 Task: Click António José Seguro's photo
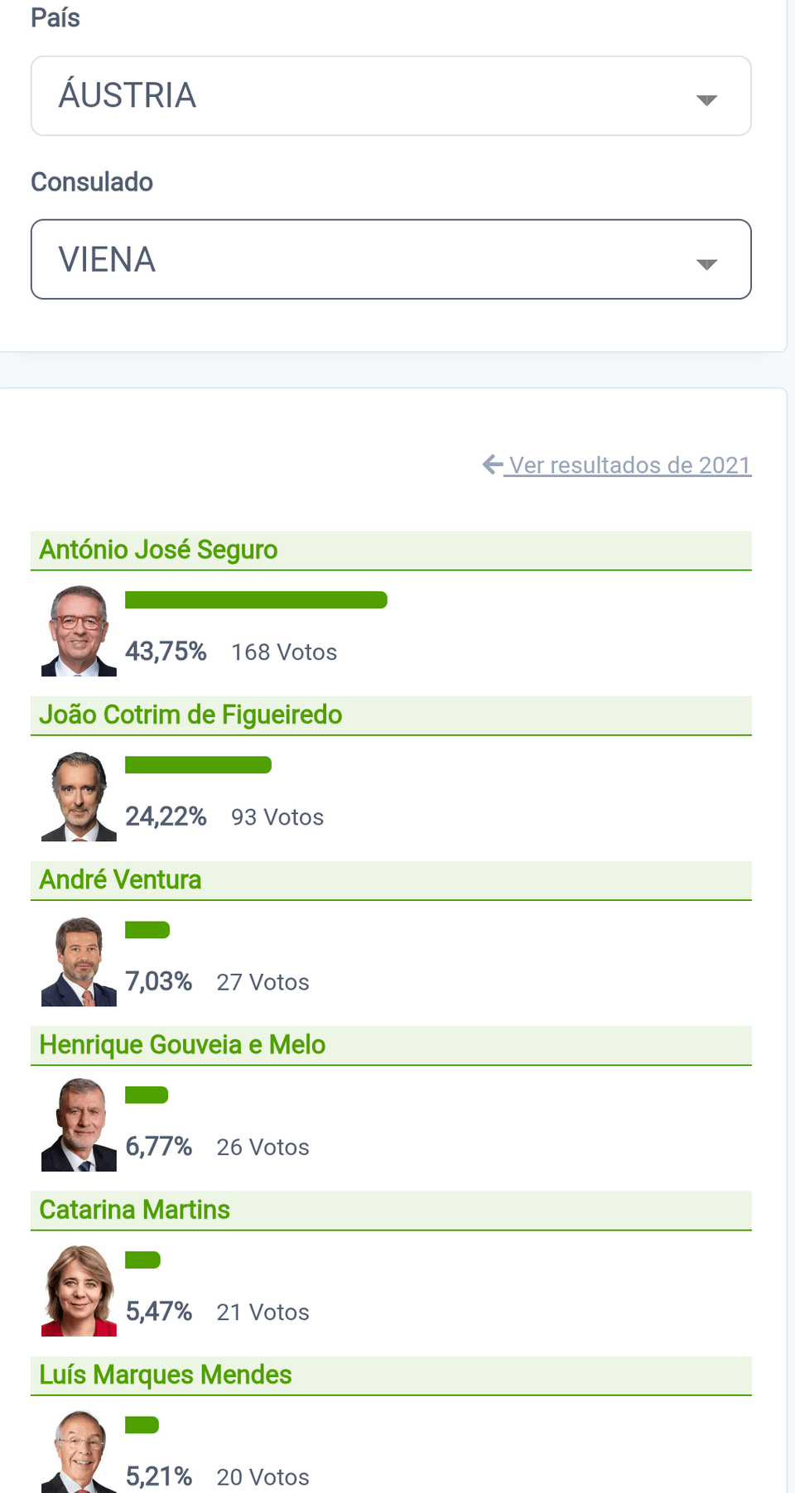point(79,631)
